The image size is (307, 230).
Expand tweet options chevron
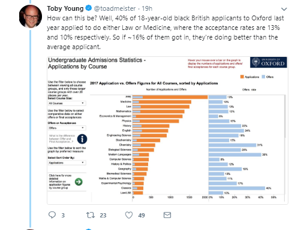click(x=284, y=9)
